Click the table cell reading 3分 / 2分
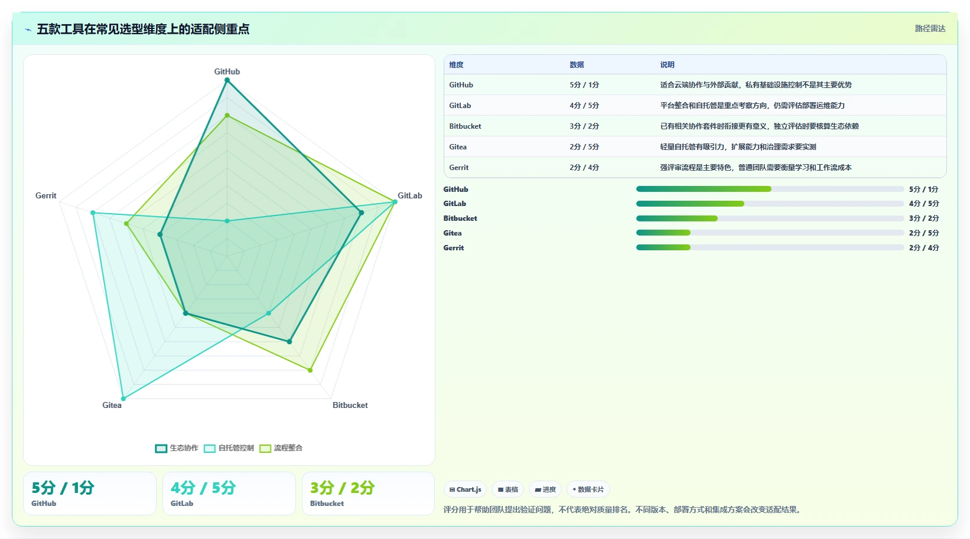Viewport: 970px width, 539px height. point(584,126)
